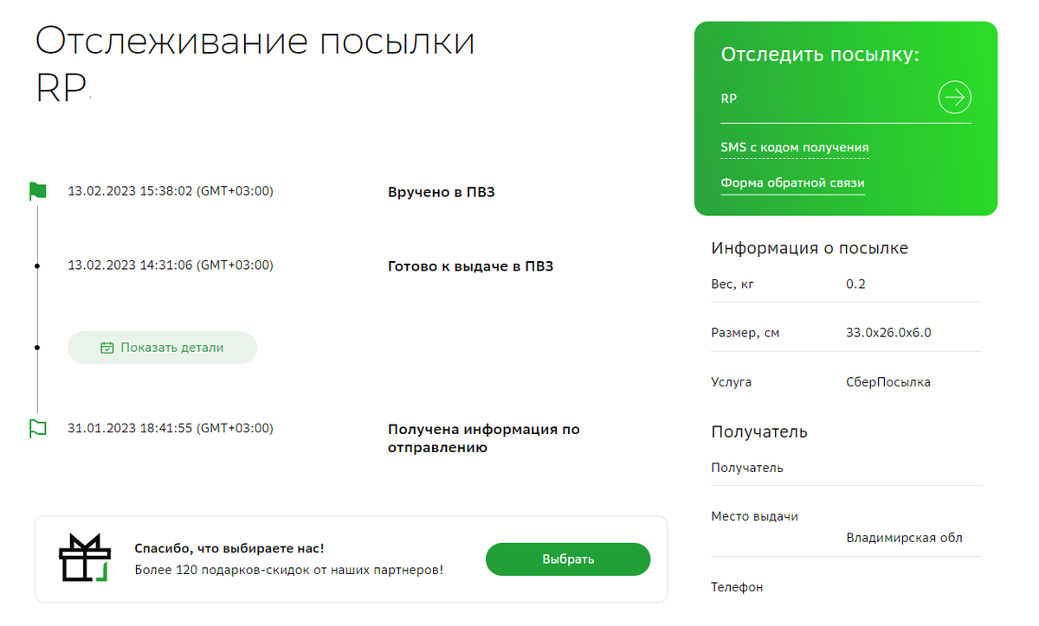
Task: Click the Вес, кг label
Action: (x=732, y=284)
